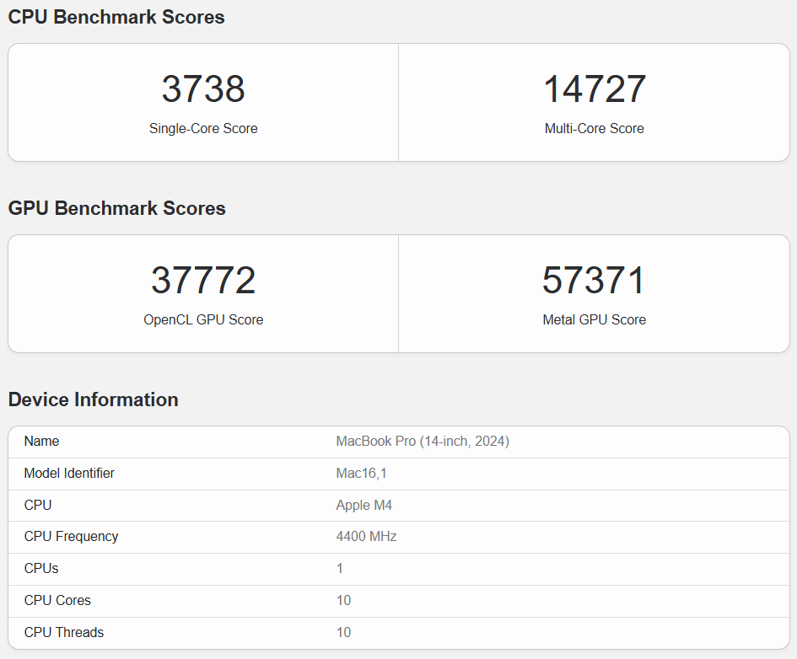
Task: Click the Single-Core Score value 3738
Action: tap(202, 87)
